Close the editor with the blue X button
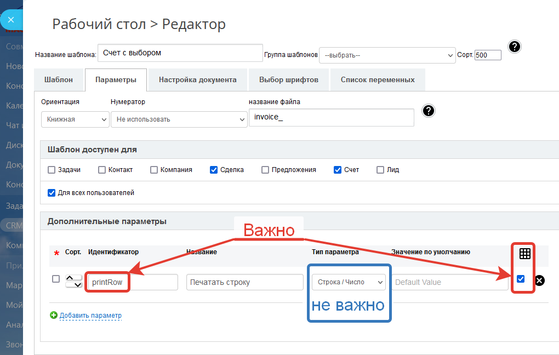This screenshot has height=355, width=559. pos(10,19)
